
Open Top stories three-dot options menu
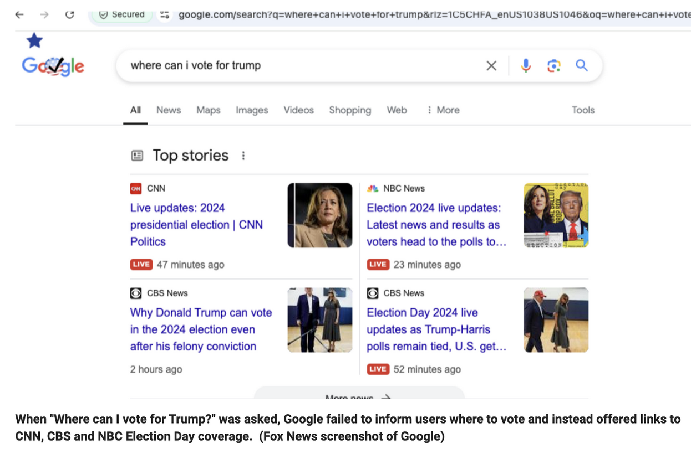click(243, 156)
